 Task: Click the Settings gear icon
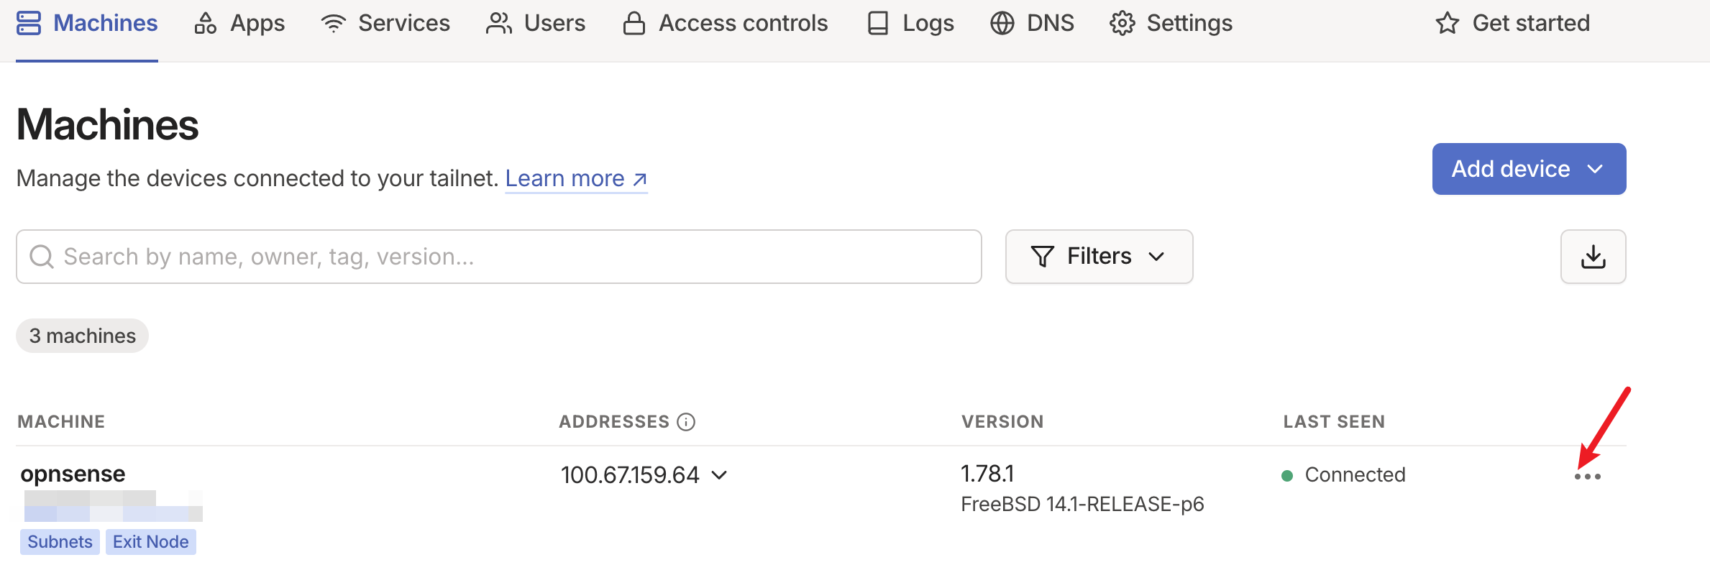tap(1122, 24)
